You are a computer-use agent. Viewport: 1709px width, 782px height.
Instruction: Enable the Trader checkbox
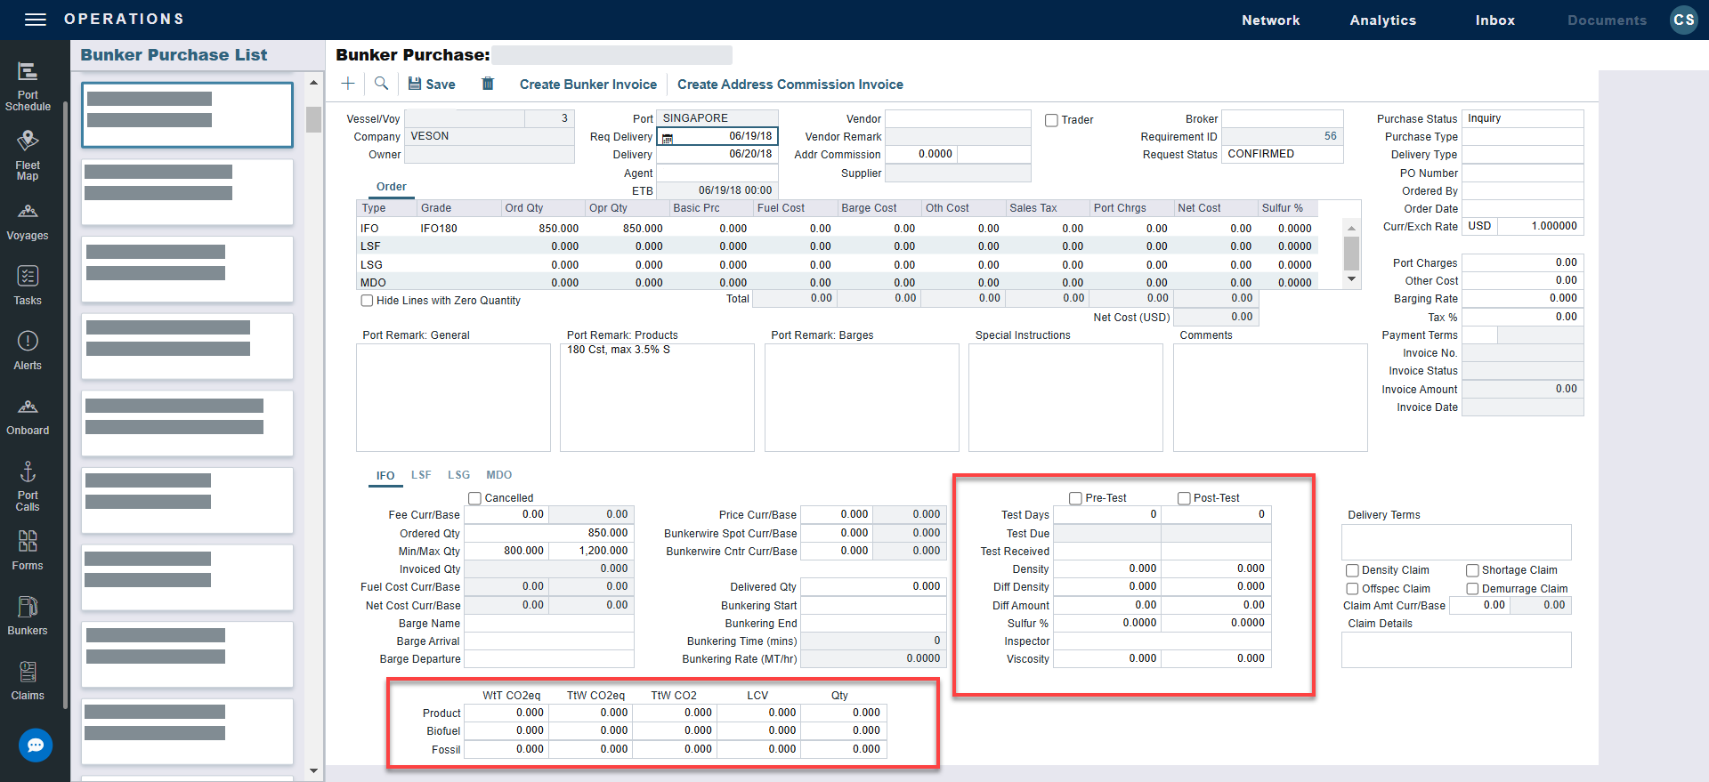[x=1051, y=120]
